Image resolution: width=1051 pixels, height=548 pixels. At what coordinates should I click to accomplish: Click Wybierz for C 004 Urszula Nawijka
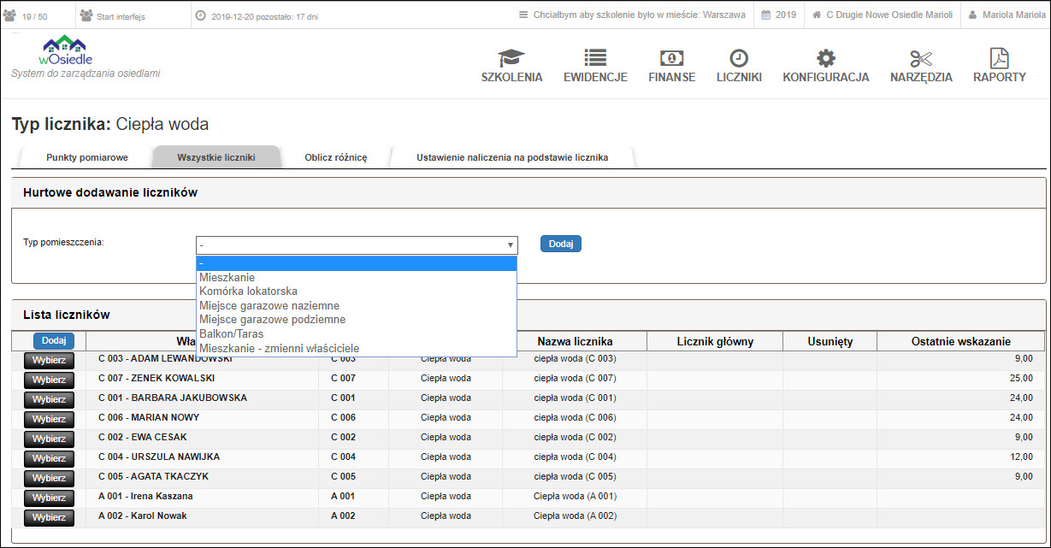[49, 458]
